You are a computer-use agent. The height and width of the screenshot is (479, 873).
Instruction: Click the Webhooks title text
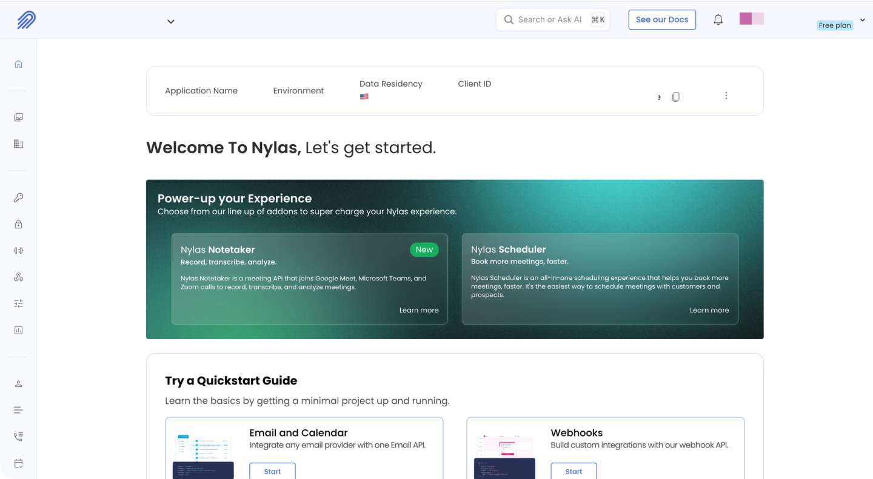pyautogui.click(x=577, y=433)
